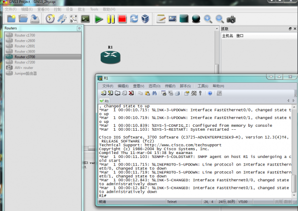Click the VirtualBox cube icon
This screenshot has width=298, height=211.
tap(146, 19)
